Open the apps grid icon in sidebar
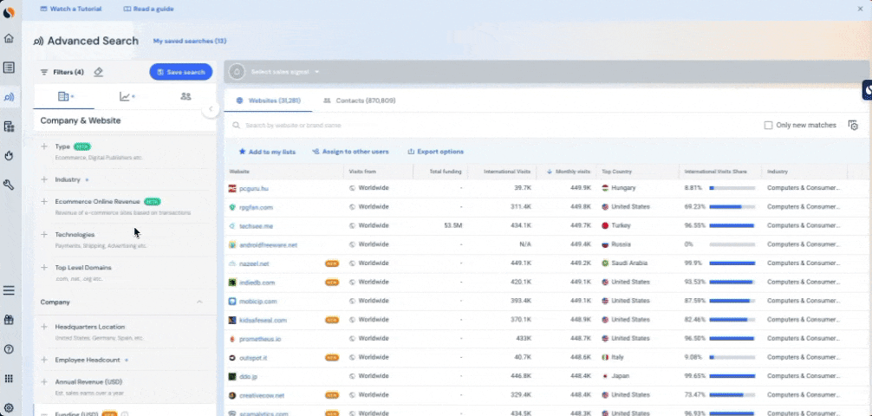Image resolution: width=872 pixels, height=416 pixels. [9, 379]
